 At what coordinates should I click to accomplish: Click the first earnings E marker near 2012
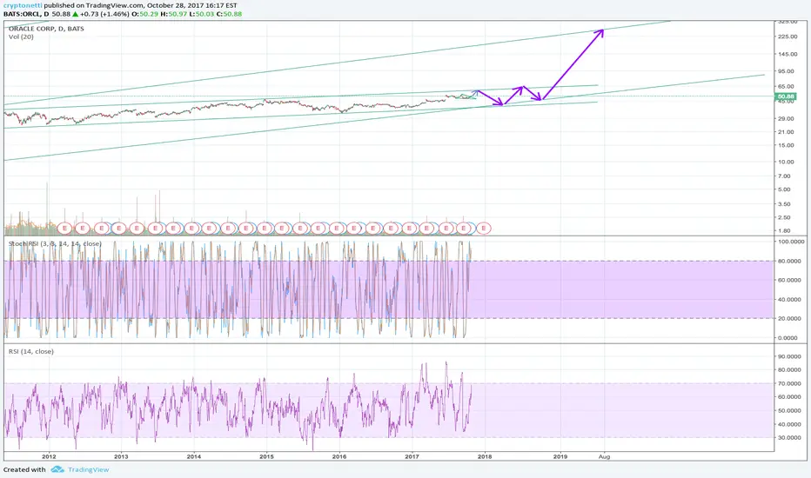pyautogui.click(x=64, y=228)
